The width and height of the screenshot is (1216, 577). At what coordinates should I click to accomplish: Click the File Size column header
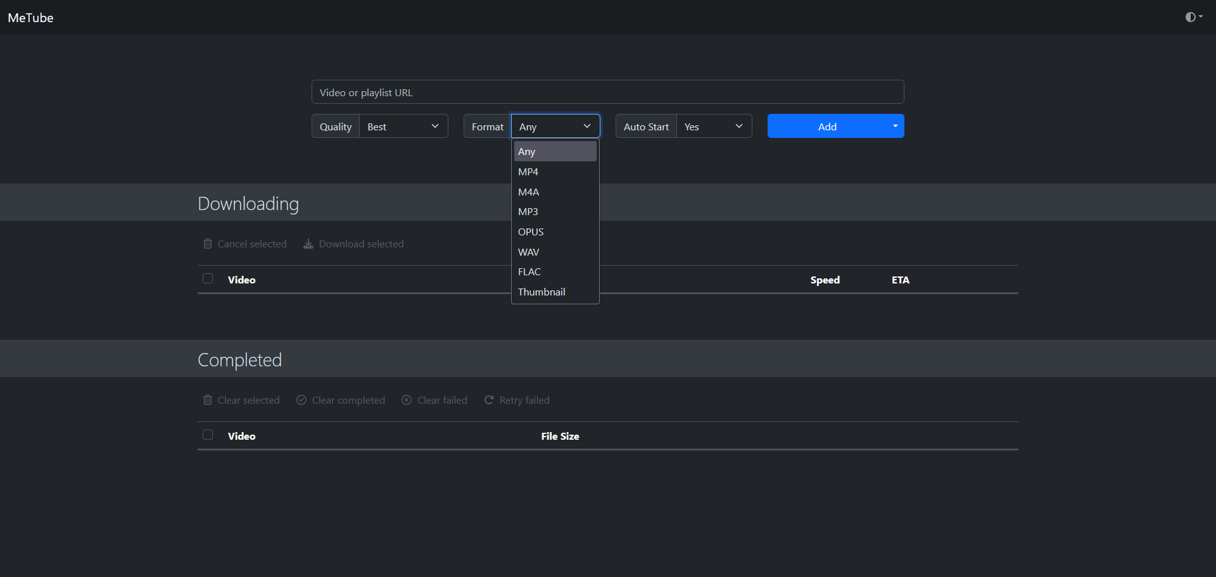[x=560, y=436]
